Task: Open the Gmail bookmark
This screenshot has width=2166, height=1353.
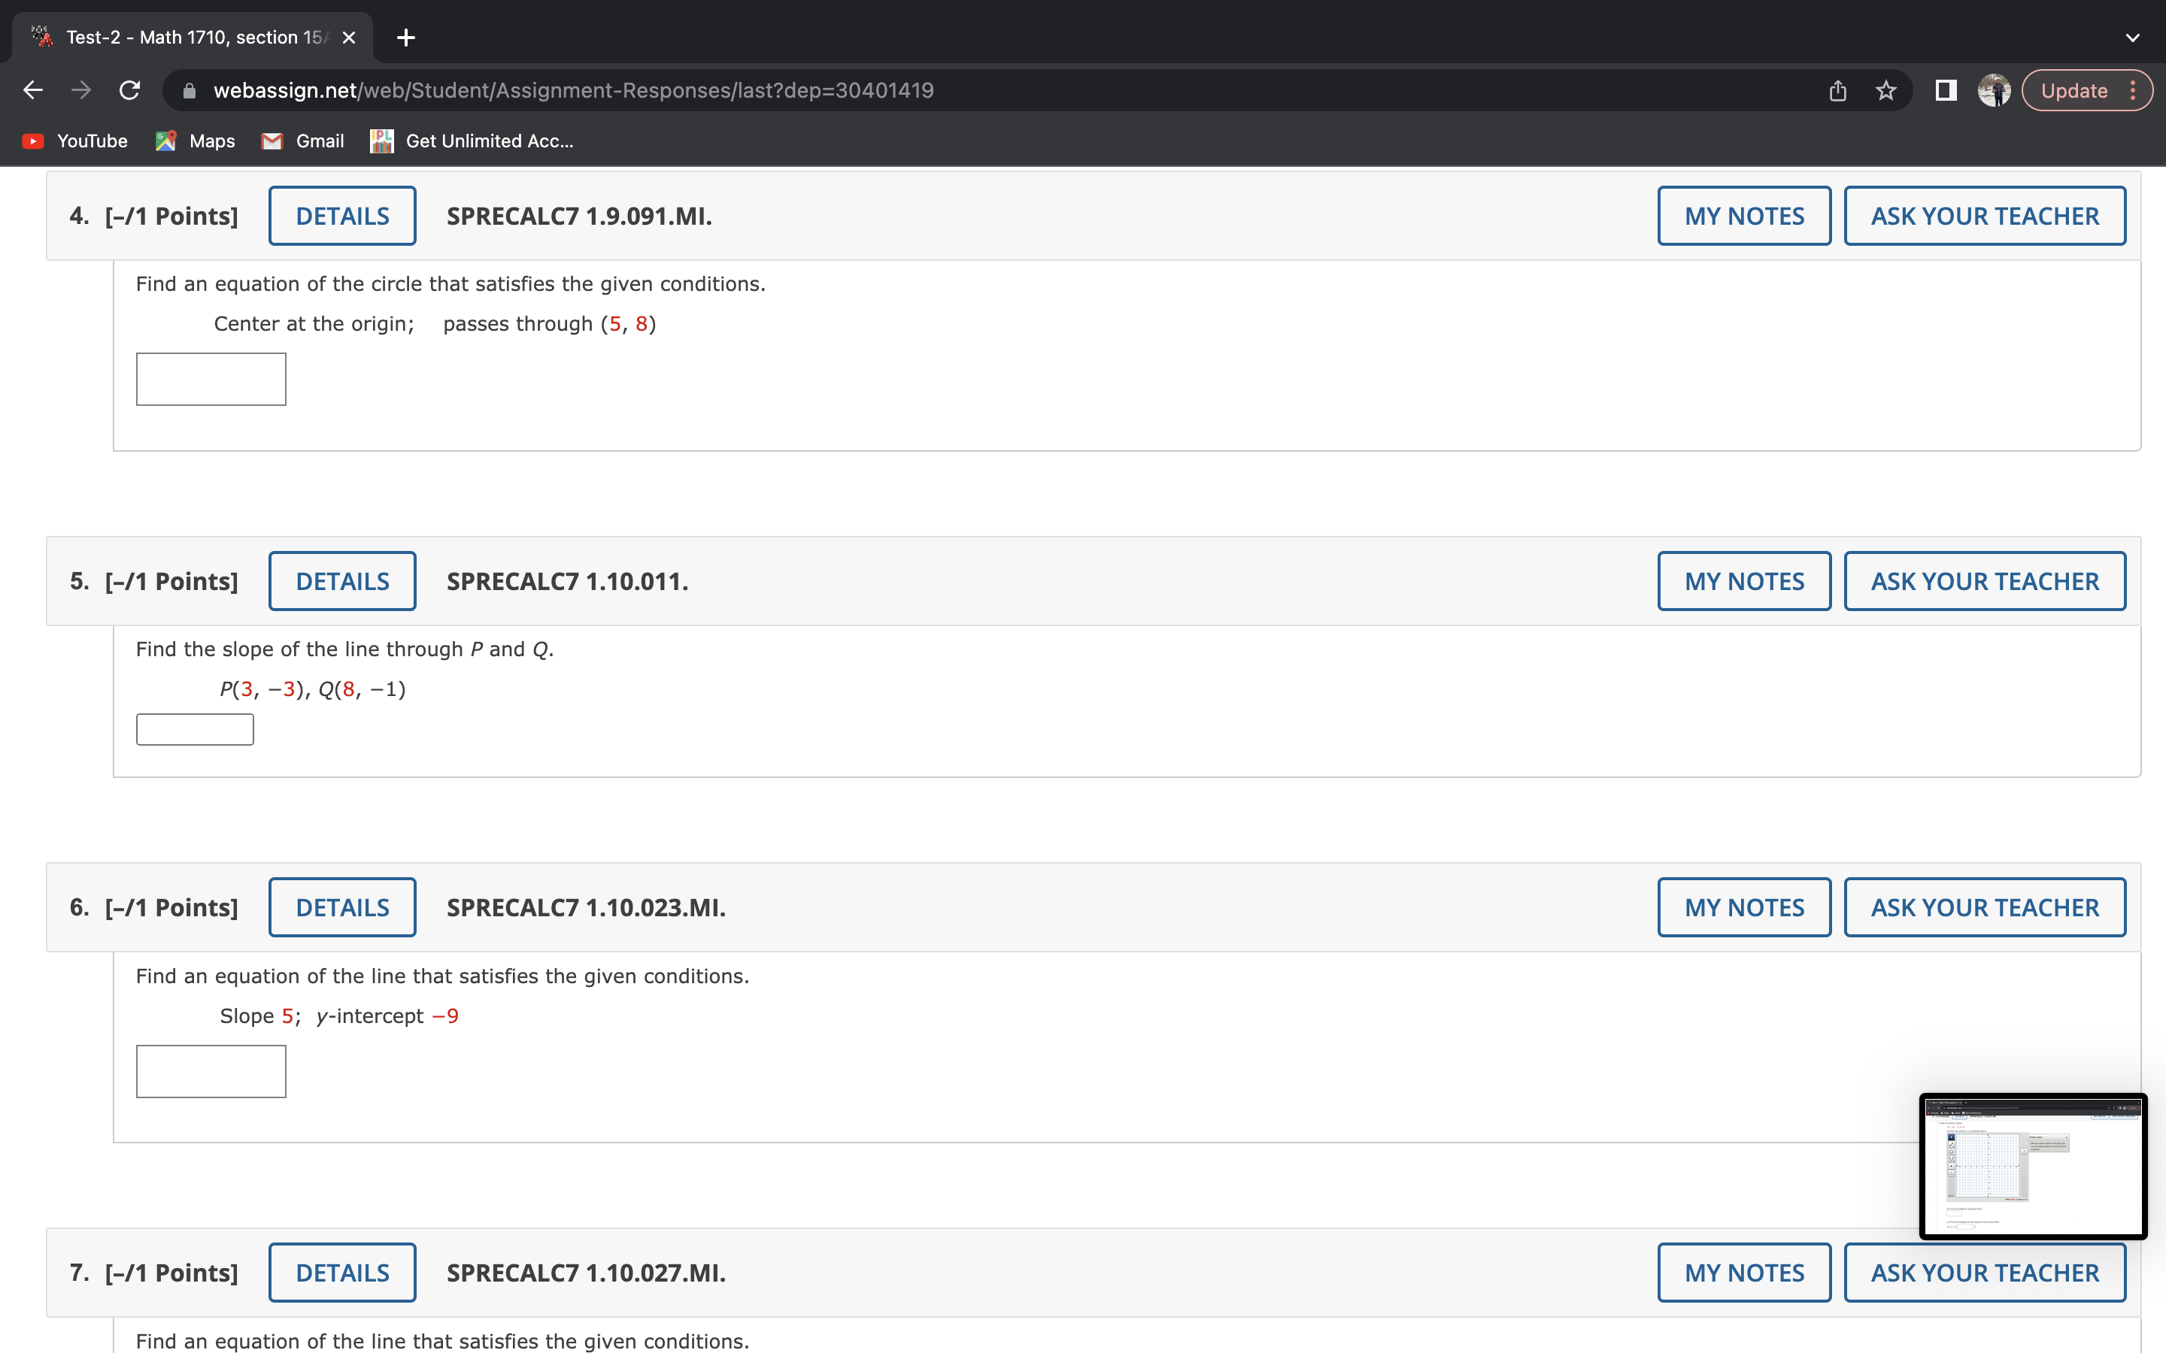Action: coord(302,141)
